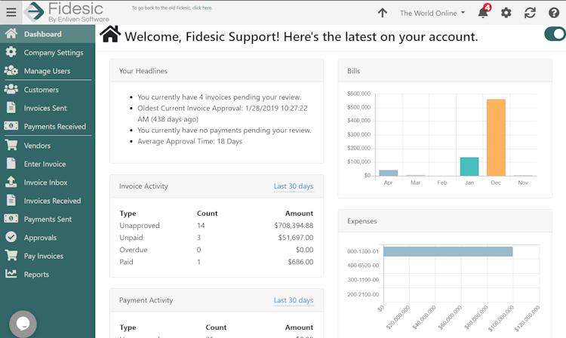Open Payment Activity Last 30 days selector
Image resolution: width=566 pixels, height=338 pixels.
pyautogui.click(x=294, y=300)
